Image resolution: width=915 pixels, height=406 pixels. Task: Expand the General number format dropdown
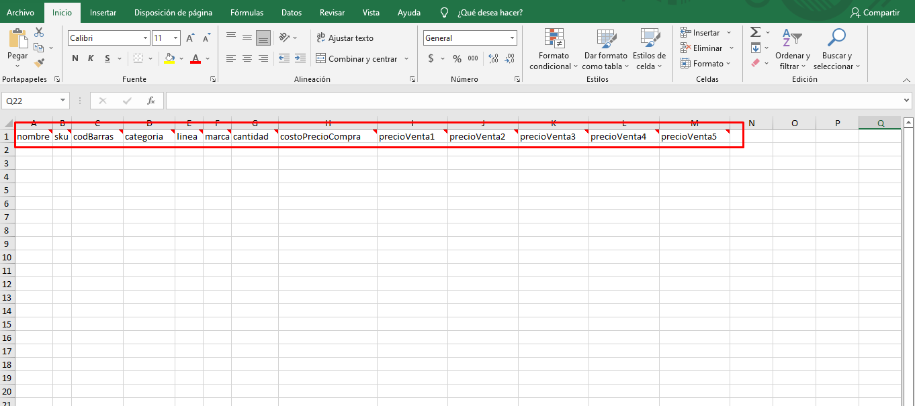click(x=513, y=38)
